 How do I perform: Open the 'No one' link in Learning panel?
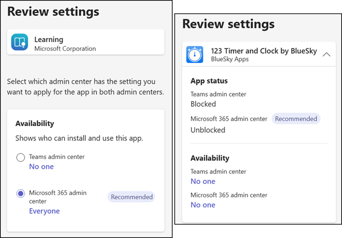42,167
